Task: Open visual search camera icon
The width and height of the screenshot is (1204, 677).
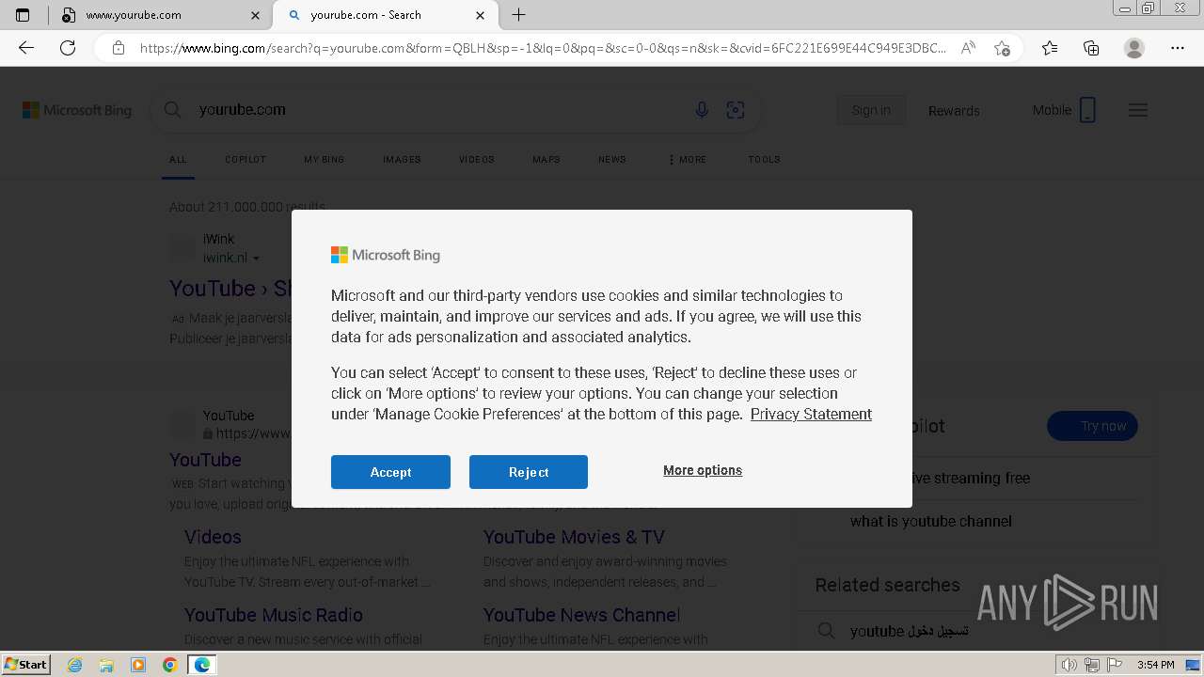Action: pos(736,110)
